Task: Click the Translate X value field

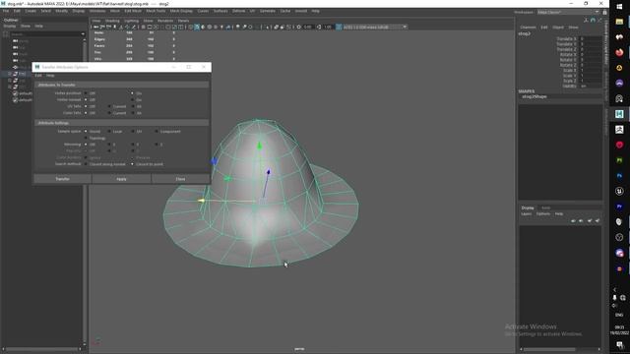Action: click(590, 39)
